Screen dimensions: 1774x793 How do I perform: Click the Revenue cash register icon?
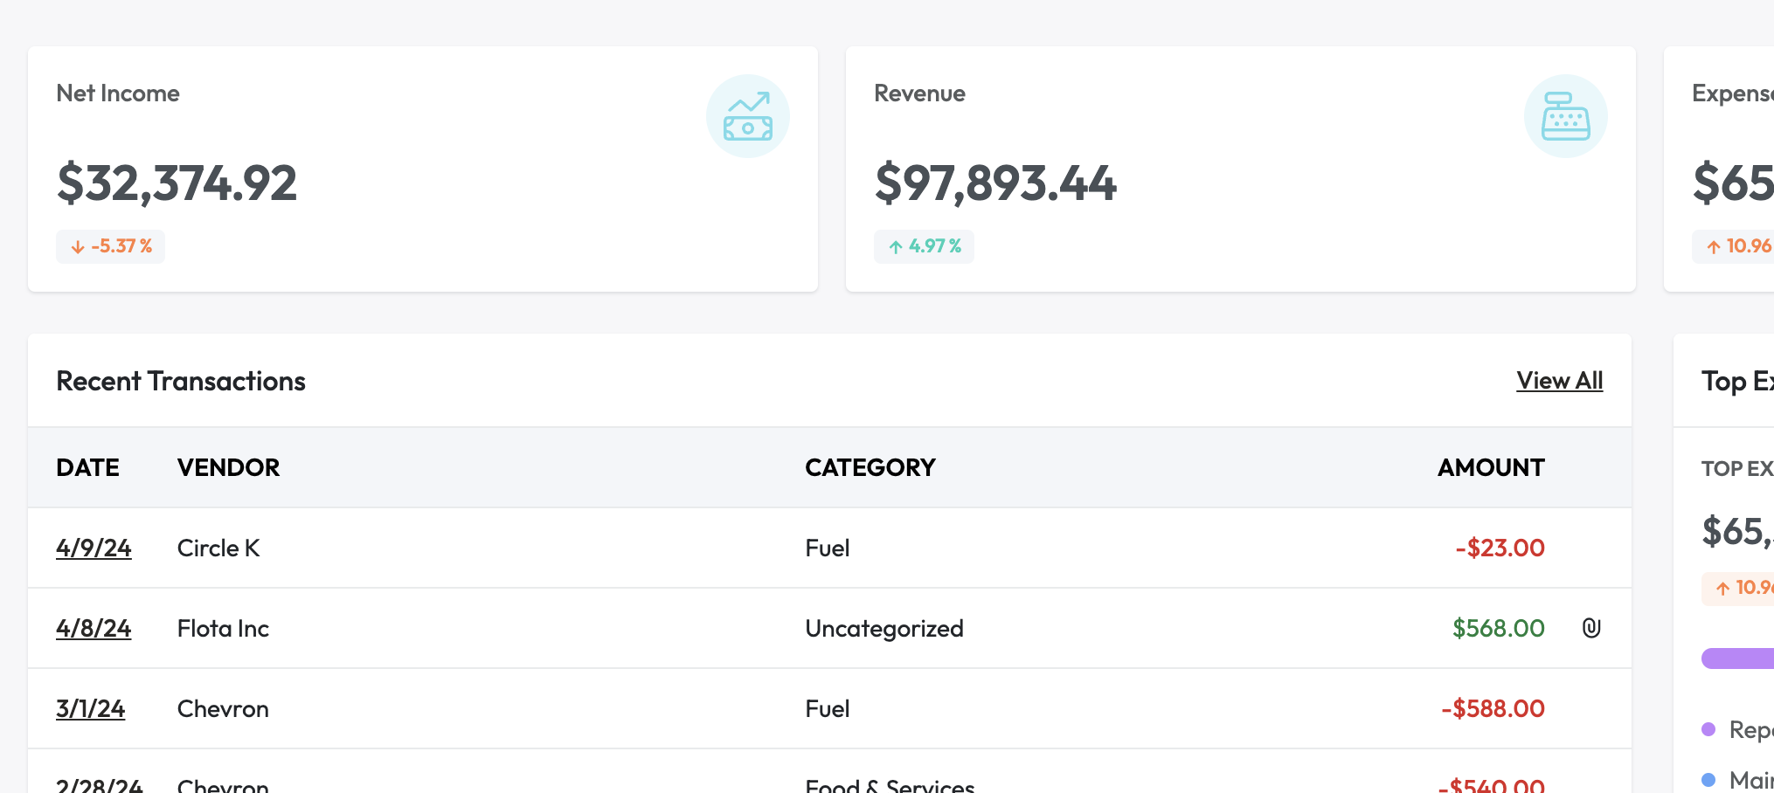(x=1567, y=114)
